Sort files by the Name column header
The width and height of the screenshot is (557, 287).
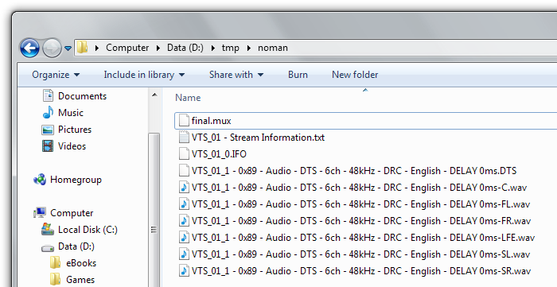pyautogui.click(x=188, y=98)
